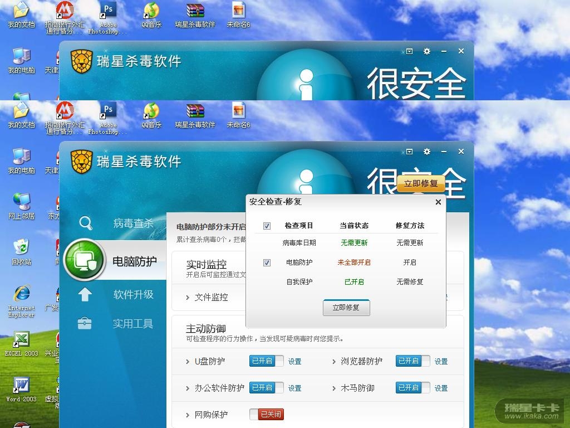Image resolution: width=570 pixels, height=428 pixels.
Task: Click the menu arrow icon in lower Rising window
Action: tap(409, 152)
